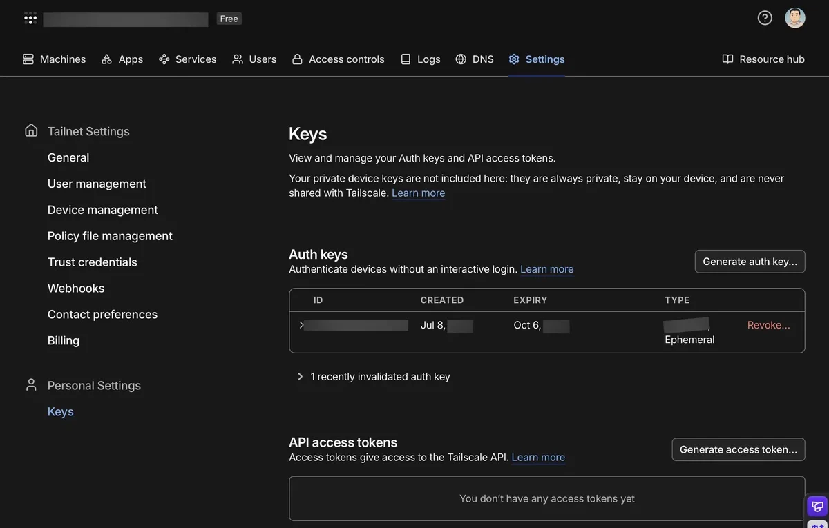Image resolution: width=829 pixels, height=528 pixels.
Task: Click the Free plan badge
Action: (x=229, y=19)
